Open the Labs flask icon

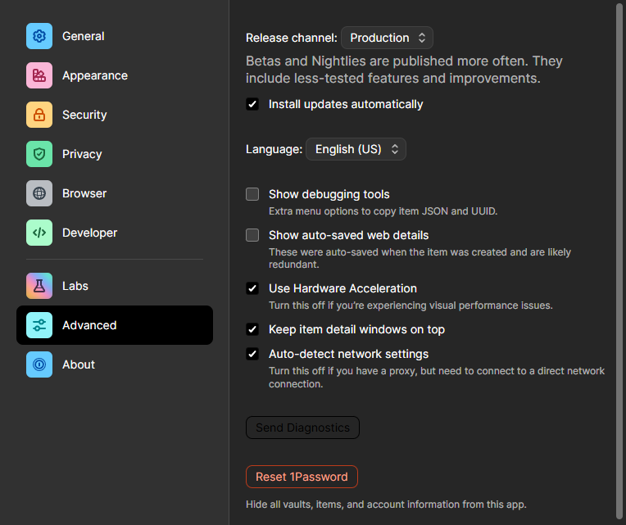coord(39,286)
